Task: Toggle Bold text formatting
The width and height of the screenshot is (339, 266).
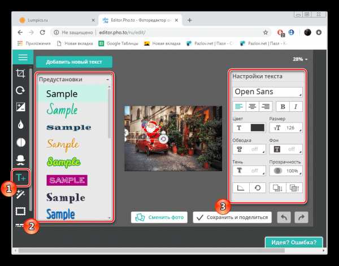Action: pos(282,106)
